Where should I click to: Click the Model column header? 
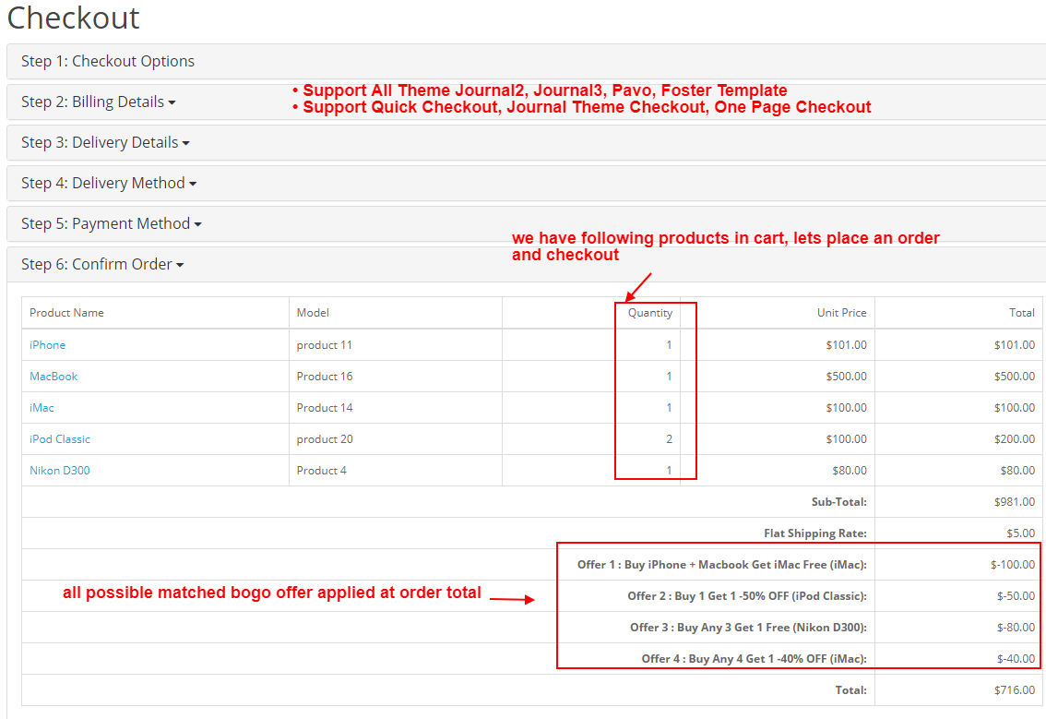click(x=313, y=313)
